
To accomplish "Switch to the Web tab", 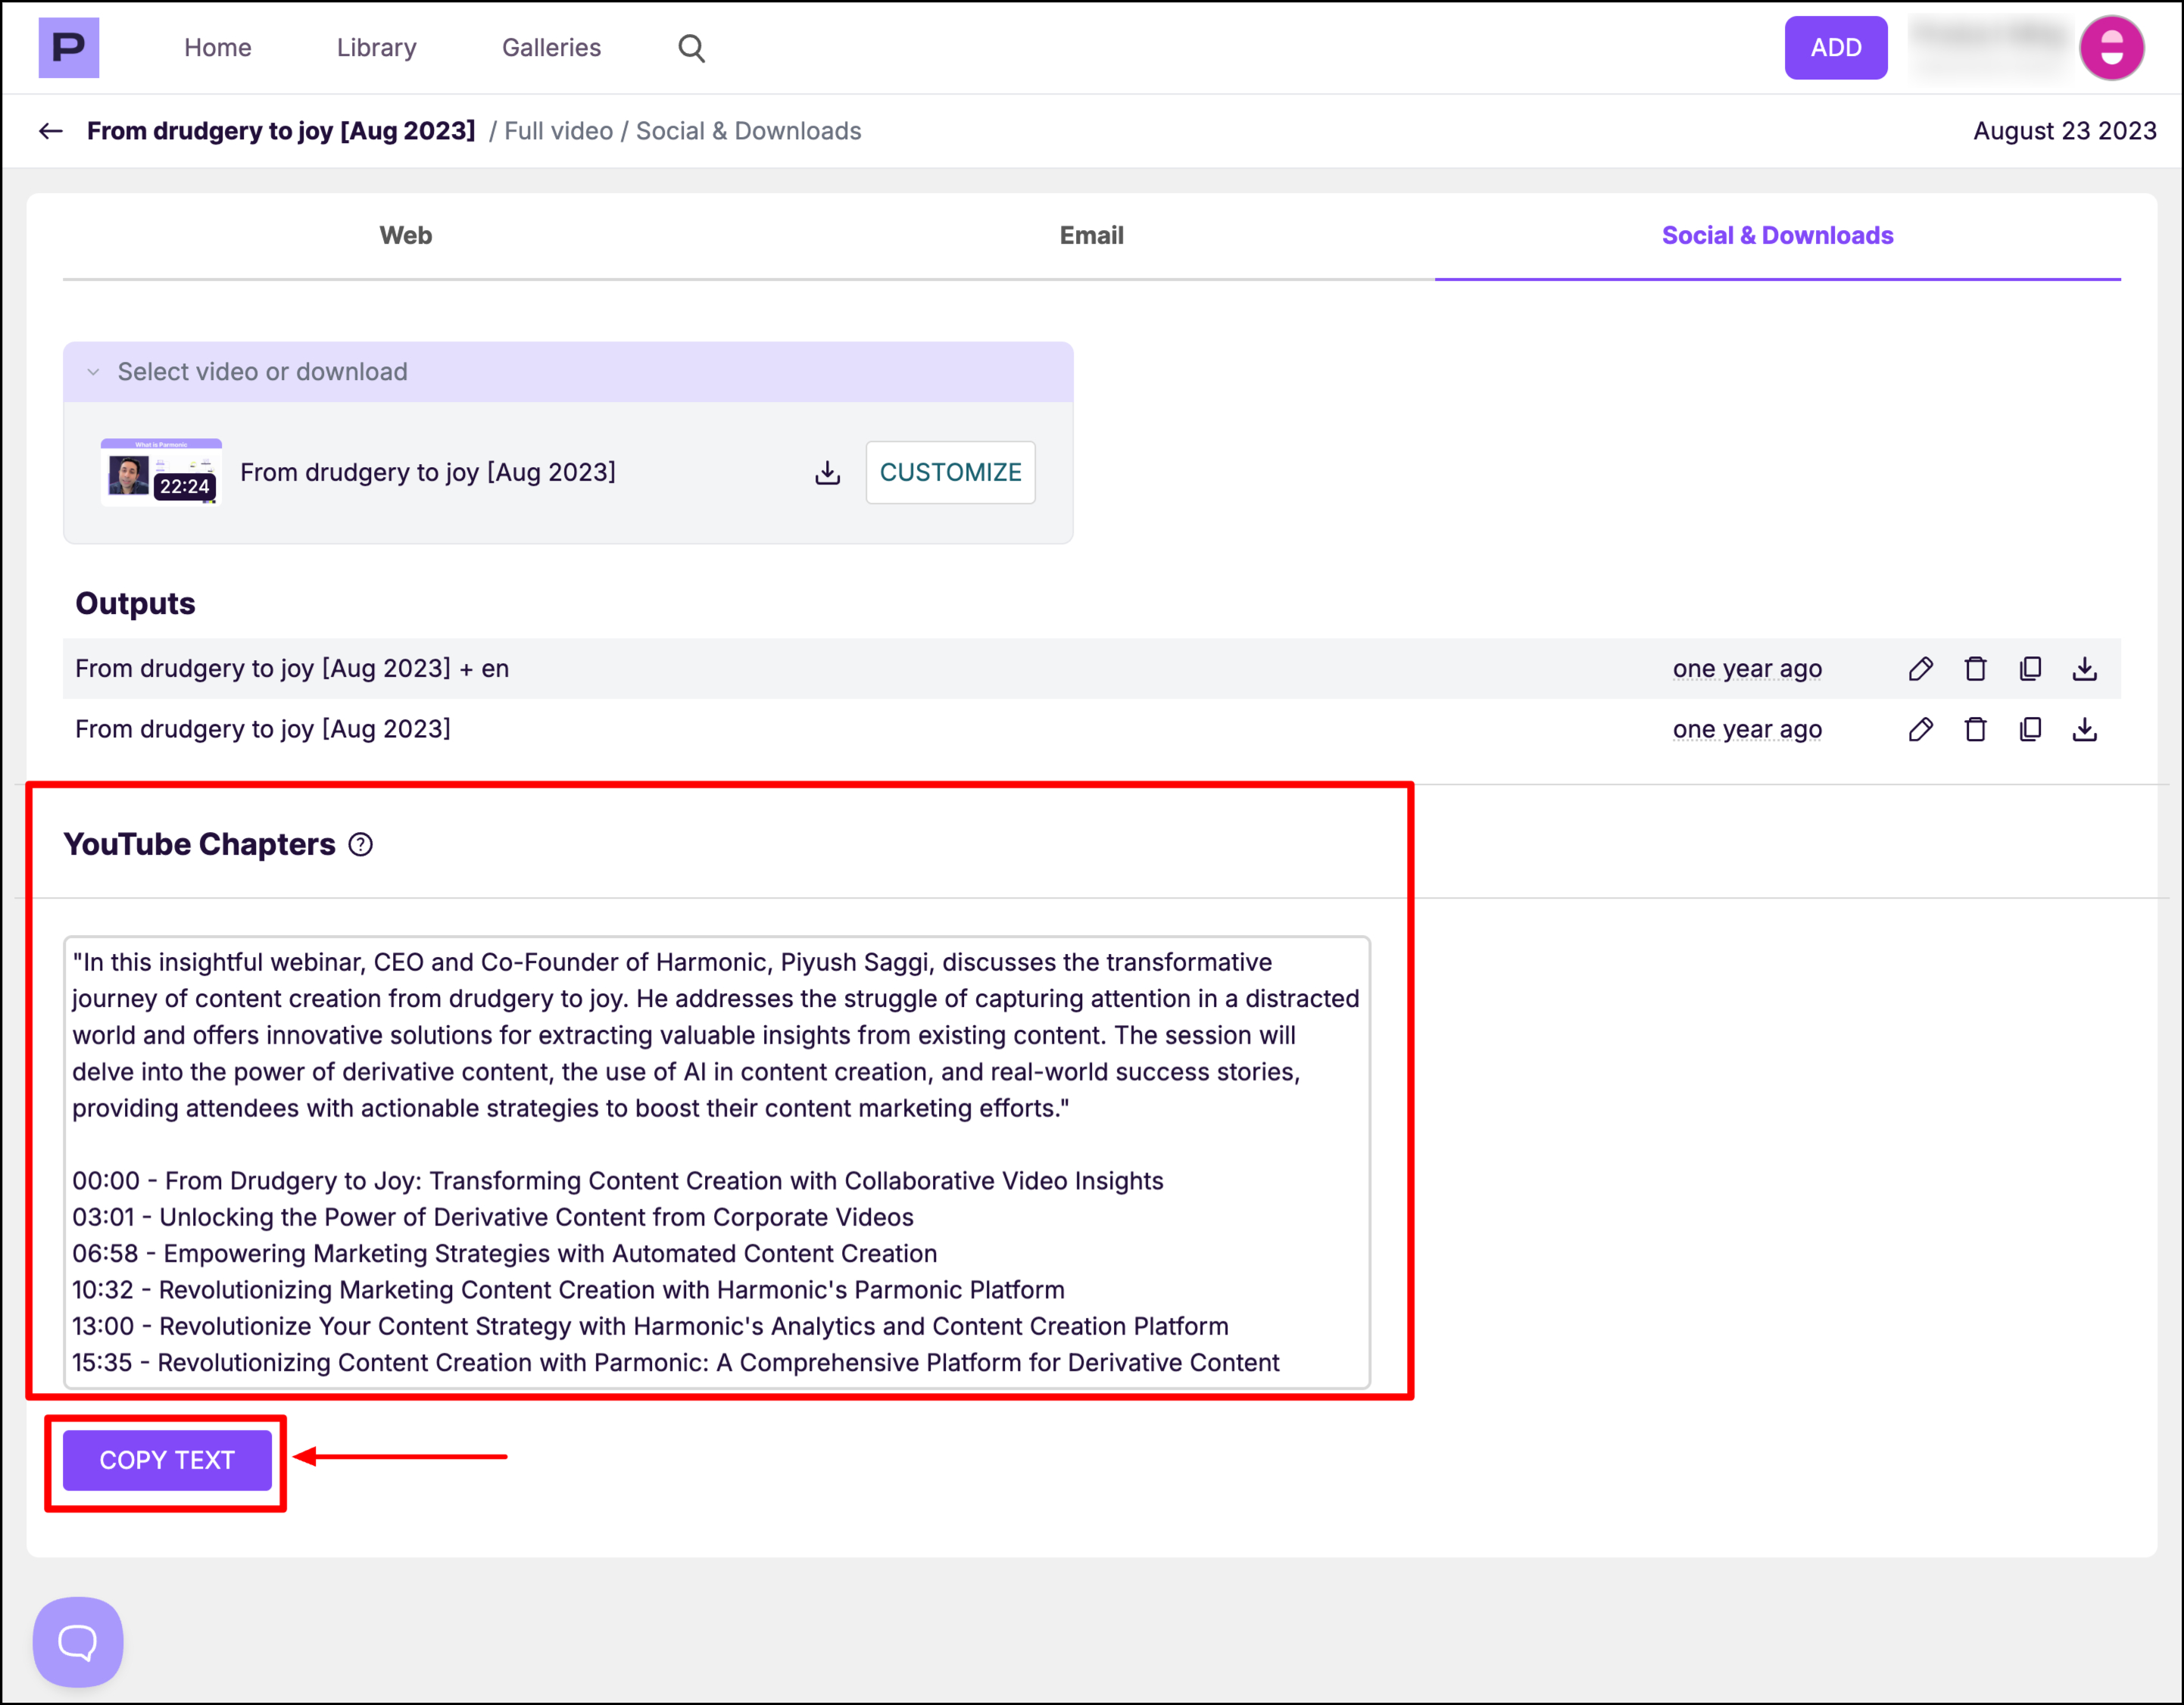I will (406, 235).
